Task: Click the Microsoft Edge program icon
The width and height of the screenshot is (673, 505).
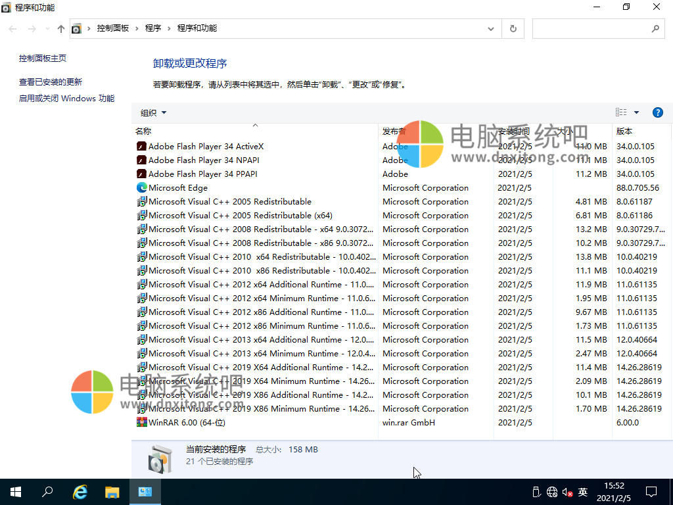Action: click(141, 187)
